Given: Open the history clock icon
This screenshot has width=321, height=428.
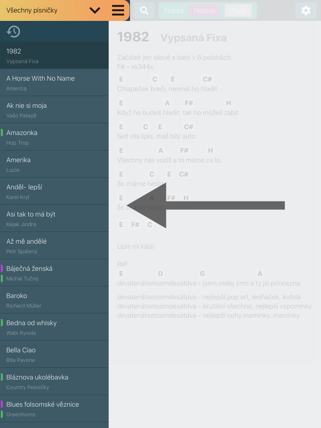Looking at the screenshot, I should pyautogui.click(x=13, y=31).
